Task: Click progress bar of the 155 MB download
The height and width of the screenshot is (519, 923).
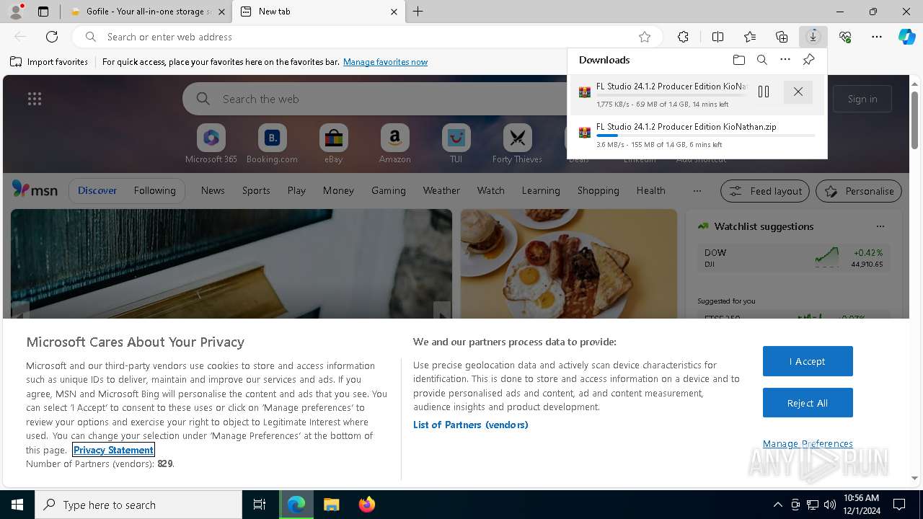Action: pos(706,136)
